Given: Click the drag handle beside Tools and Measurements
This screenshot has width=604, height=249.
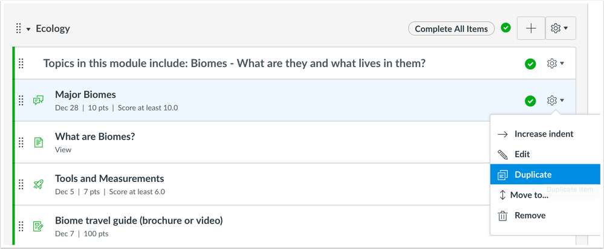Looking at the screenshot, I should [21, 184].
